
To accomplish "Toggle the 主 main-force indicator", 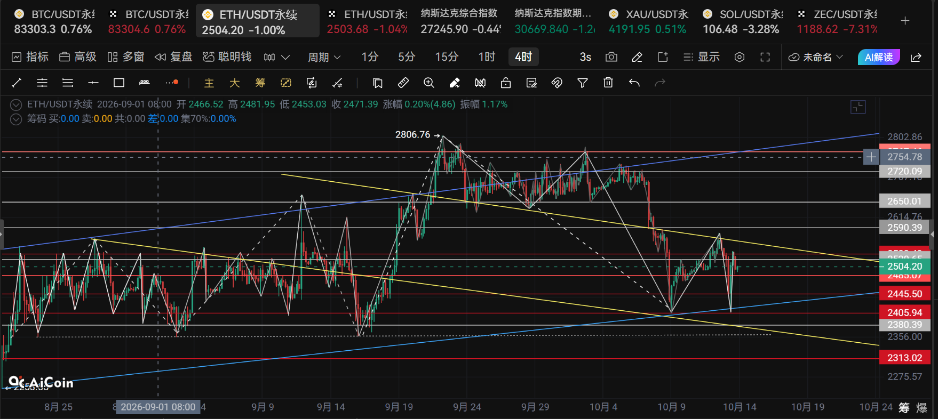I will point(209,83).
